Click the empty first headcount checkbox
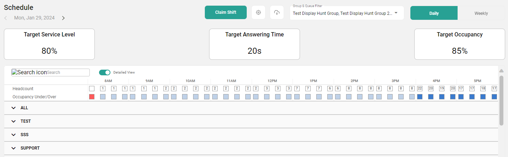 [92, 88]
